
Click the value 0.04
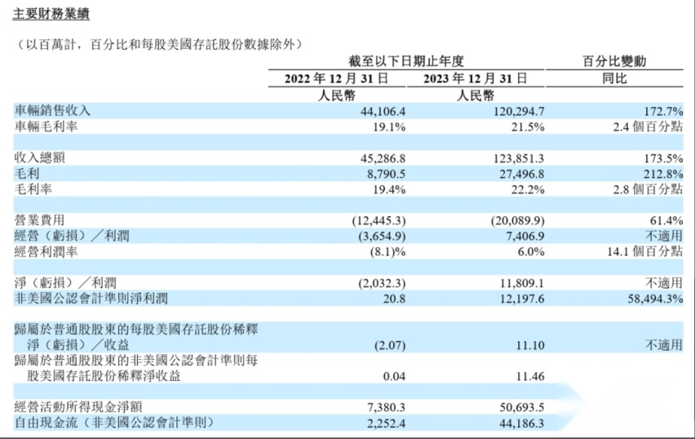(x=395, y=377)
